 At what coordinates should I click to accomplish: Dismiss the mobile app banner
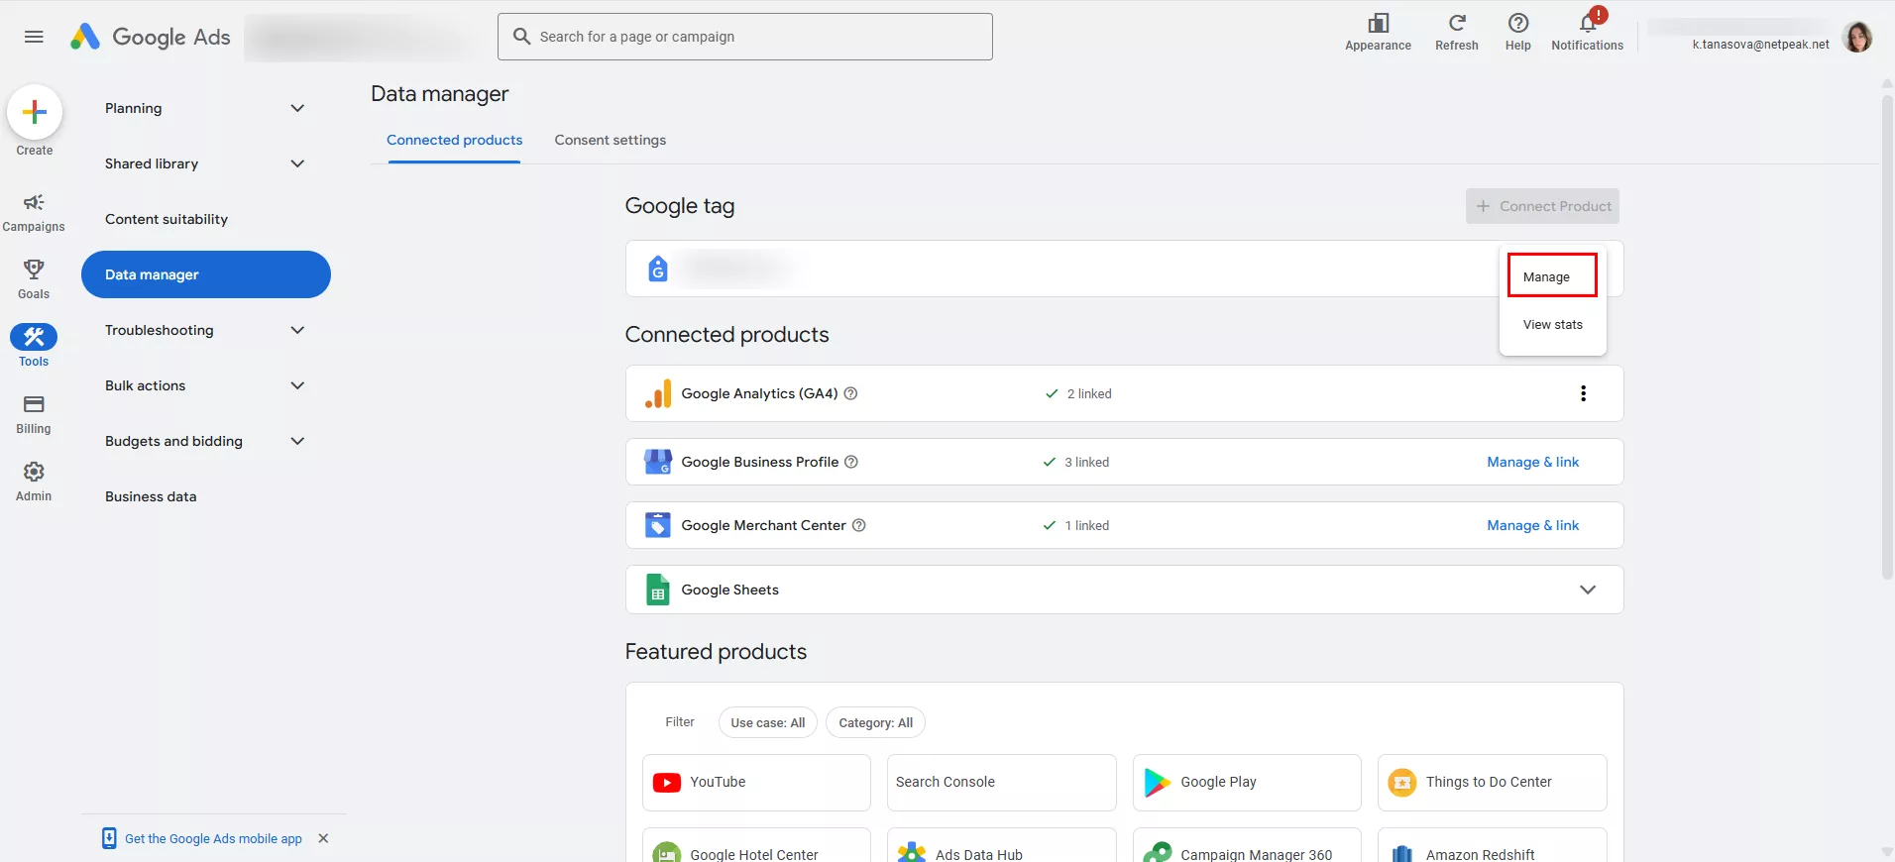323,838
